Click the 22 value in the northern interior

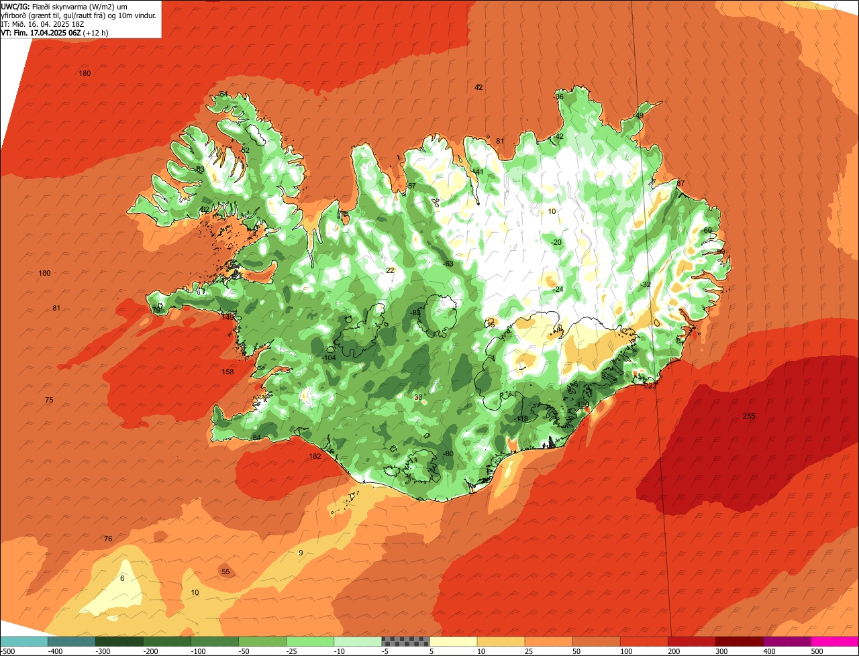390,270
